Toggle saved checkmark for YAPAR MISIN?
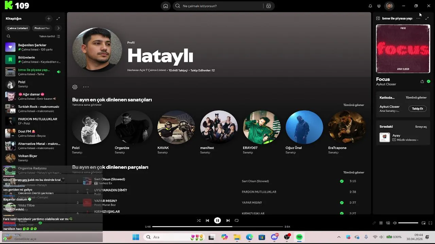The height and width of the screenshot is (244, 435). (x=342, y=203)
